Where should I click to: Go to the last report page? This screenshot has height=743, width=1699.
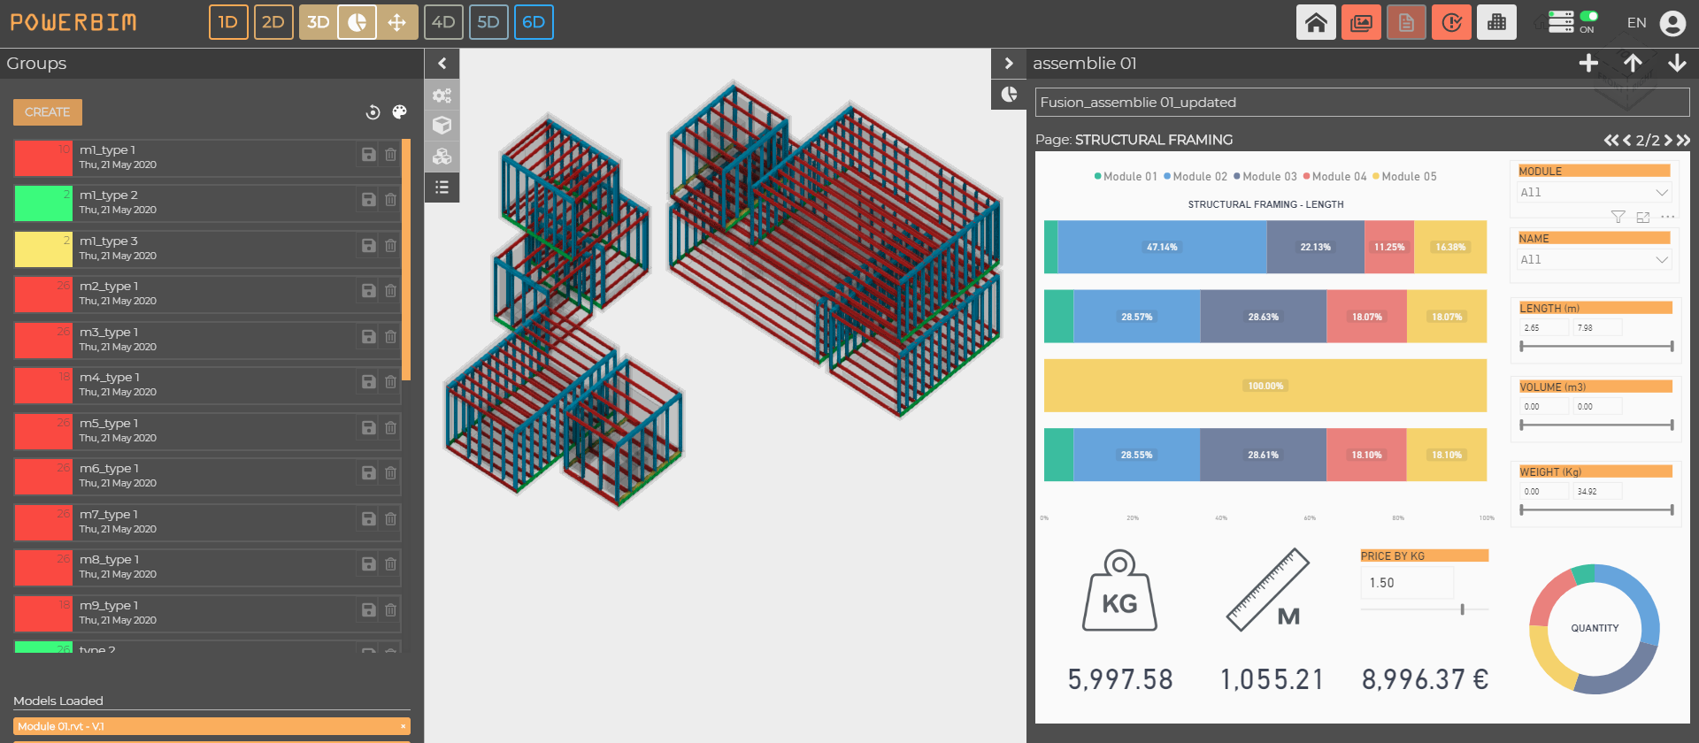(1683, 141)
